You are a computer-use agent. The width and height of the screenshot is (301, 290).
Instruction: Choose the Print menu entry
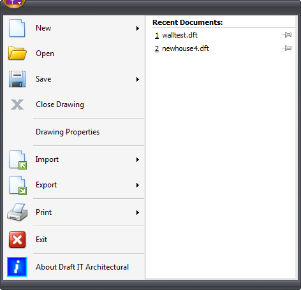74,212
